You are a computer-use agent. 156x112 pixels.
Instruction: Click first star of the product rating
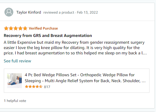point(27,87)
